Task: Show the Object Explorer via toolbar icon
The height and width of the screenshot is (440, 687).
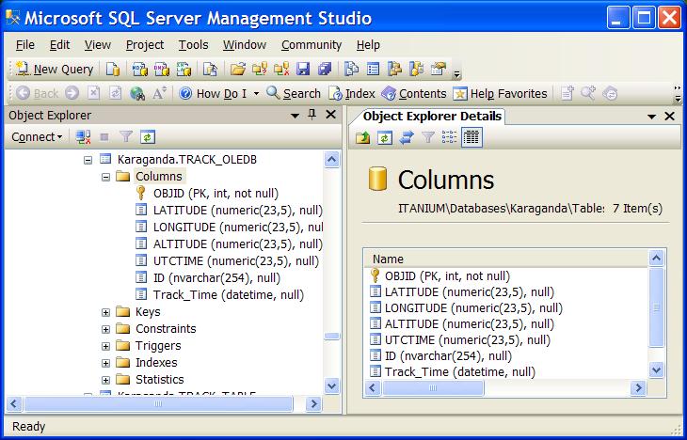Action: pos(394,70)
